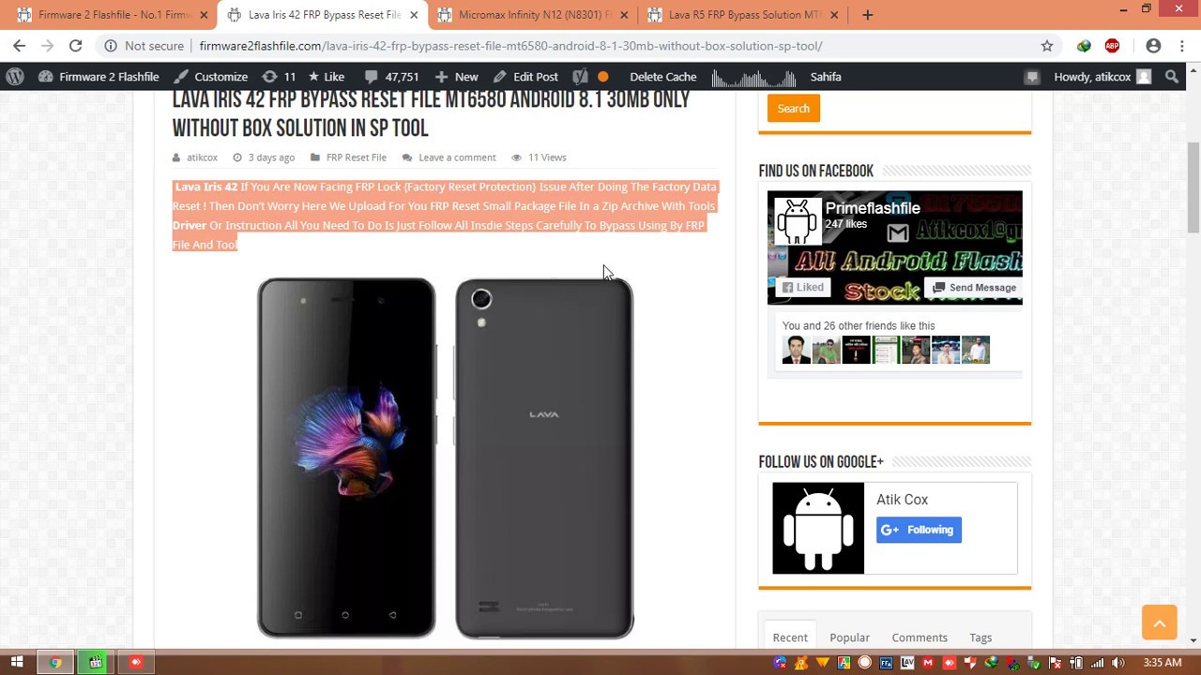The image size is (1201, 675).
Task: Close the Micromax Infinity N12 tab
Action: [624, 15]
